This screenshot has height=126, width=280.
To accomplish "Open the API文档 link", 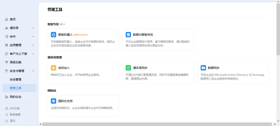I will pos(15,108).
